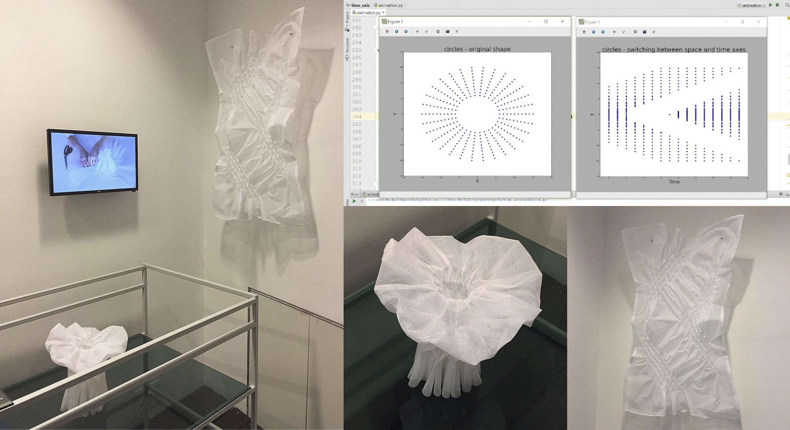The width and height of the screenshot is (790, 430).
Task: Close the animation.py editor tab
Action: tap(383, 13)
